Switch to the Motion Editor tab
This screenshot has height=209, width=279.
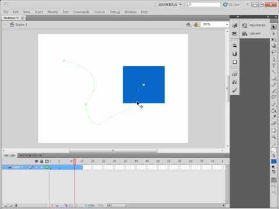click(x=30, y=156)
